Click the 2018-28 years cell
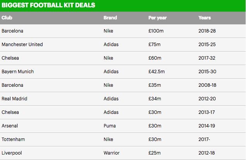The image size is (246, 160). tap(207, 31)
